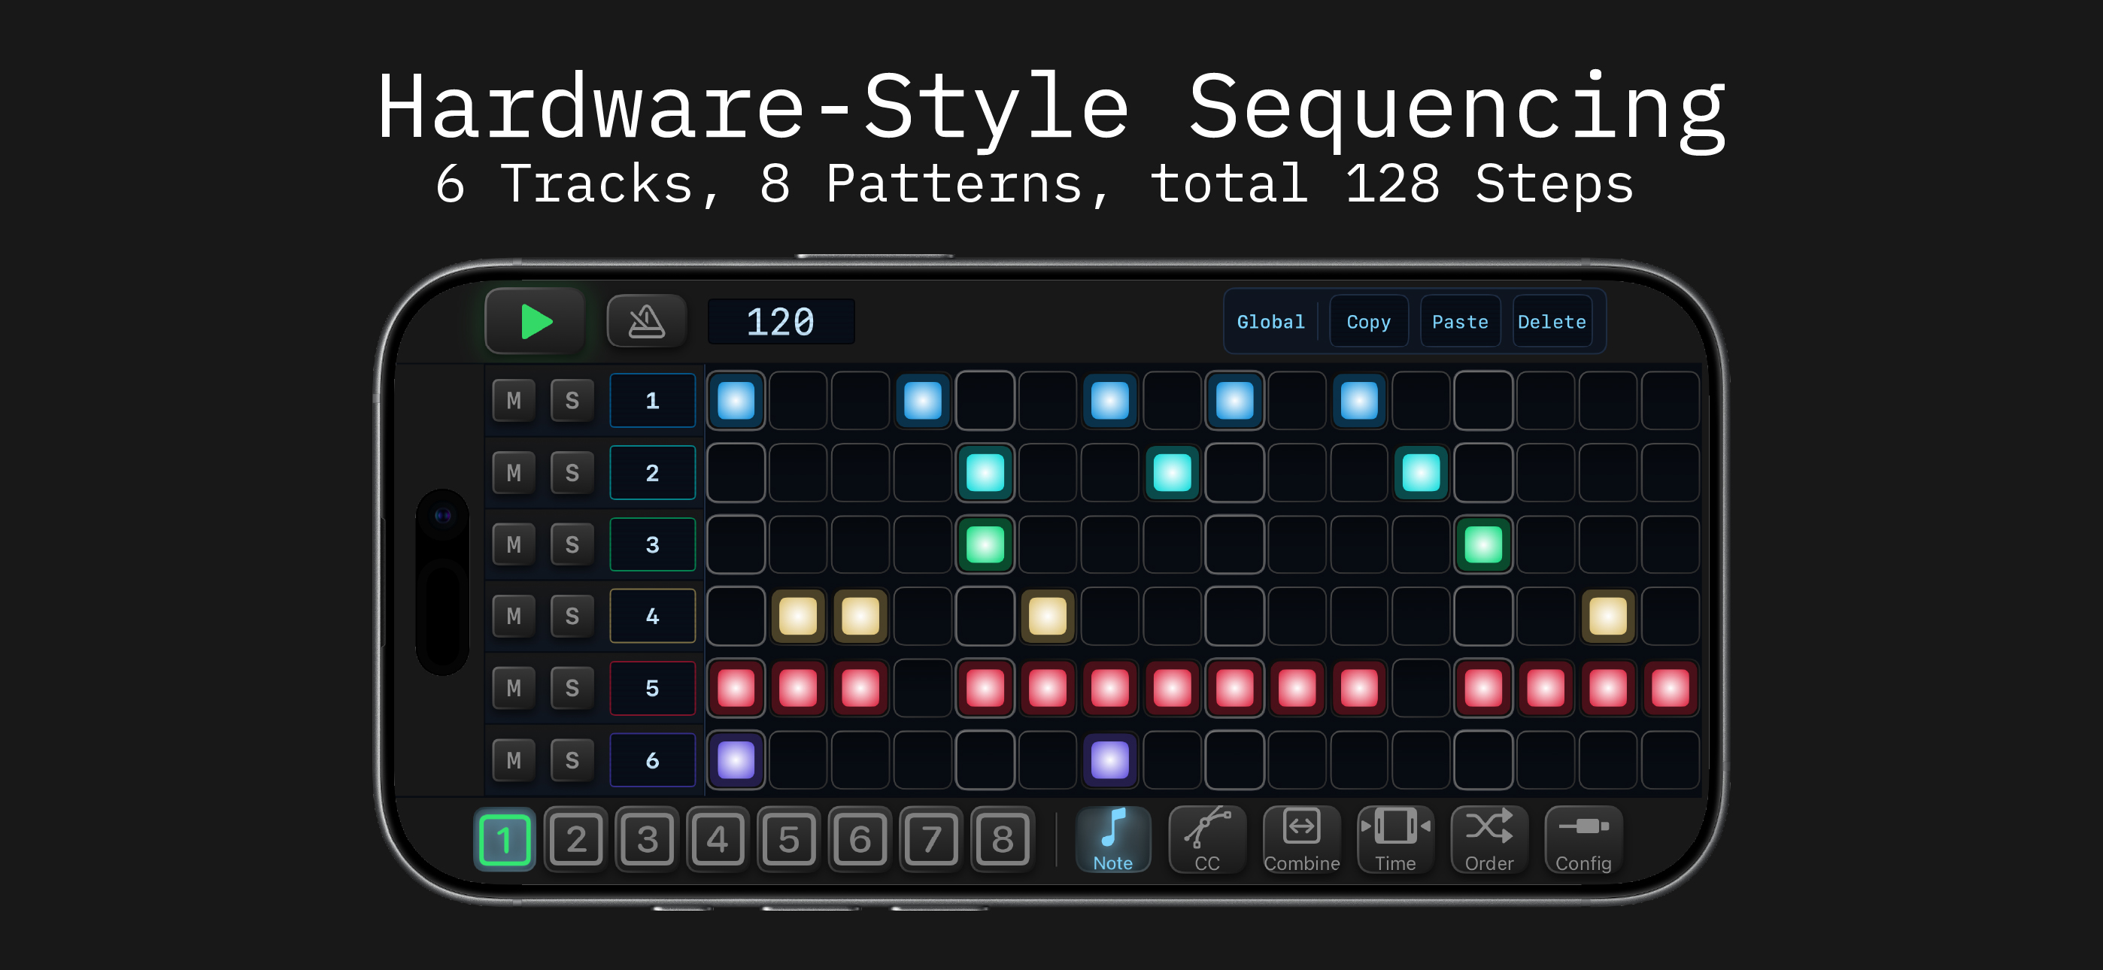
Task: Open the CC automation mode
Action: (x=1206, y=839)
